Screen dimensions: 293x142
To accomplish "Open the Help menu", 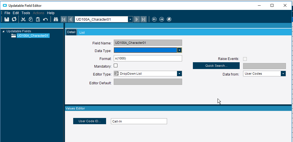I will click(51, 13).
